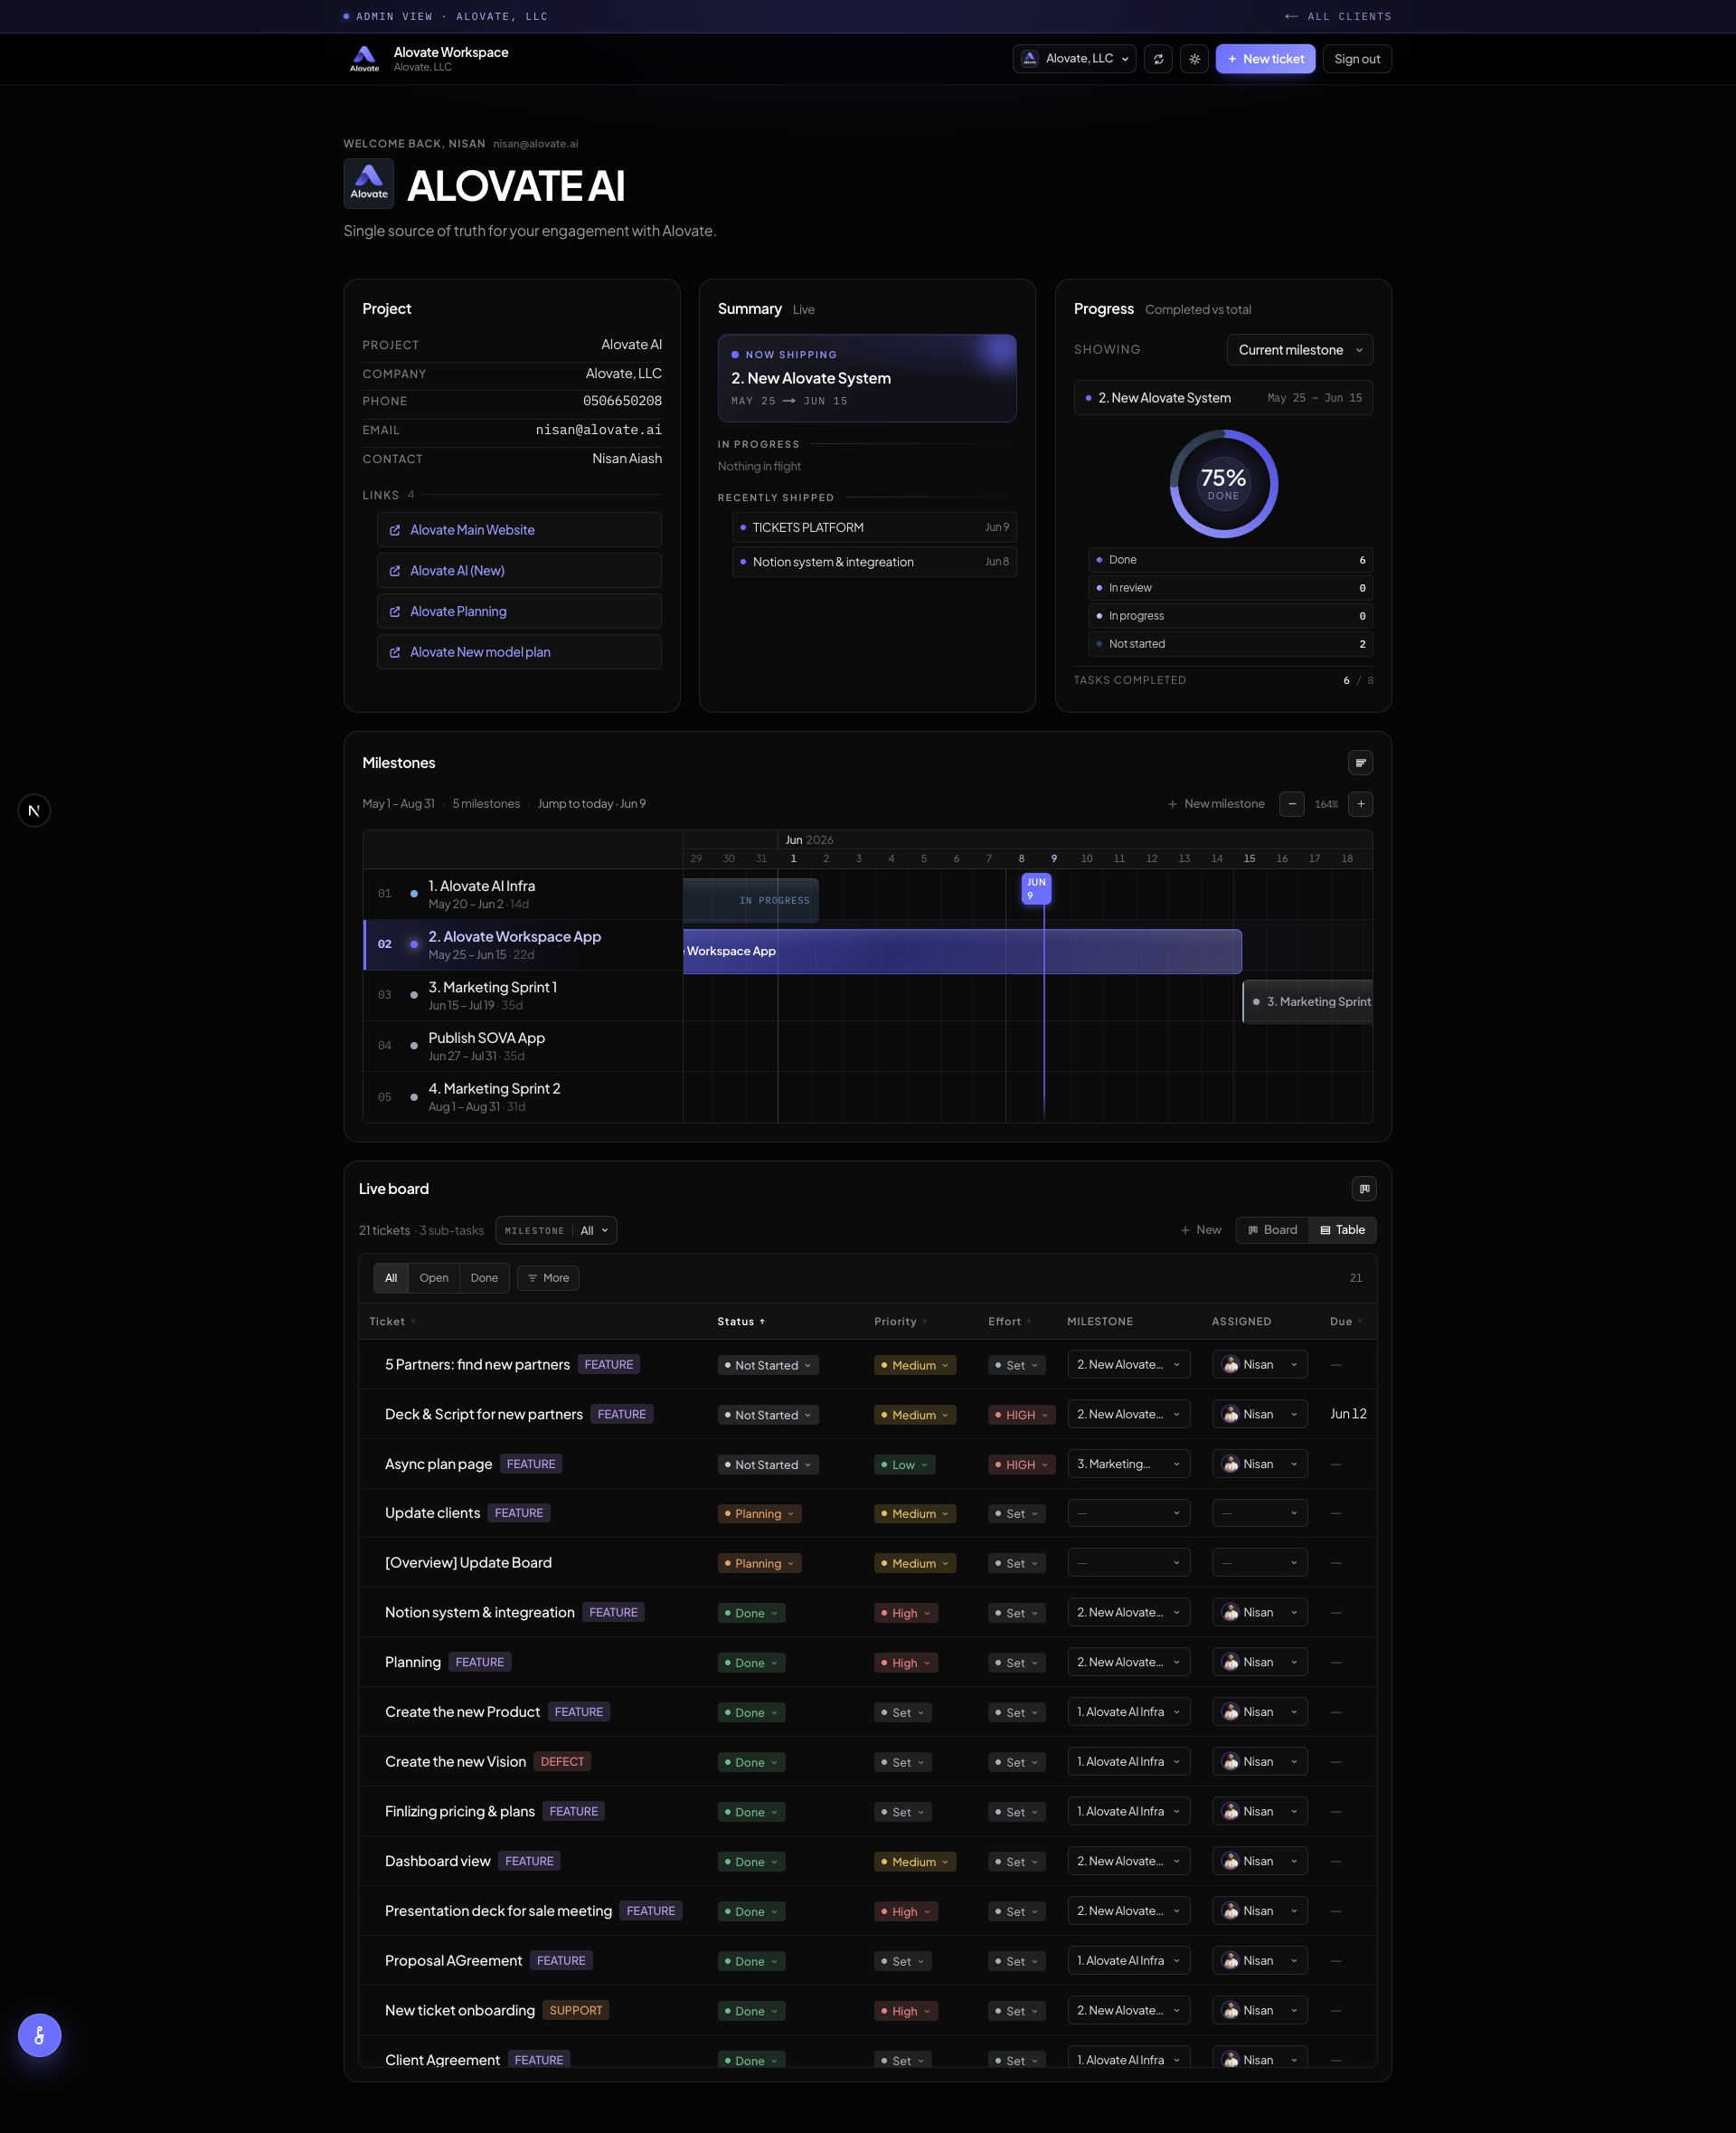Click the Live board panel icon at top right
This screenshot has height=2133, width=1736.
tap(1363, 1188)
